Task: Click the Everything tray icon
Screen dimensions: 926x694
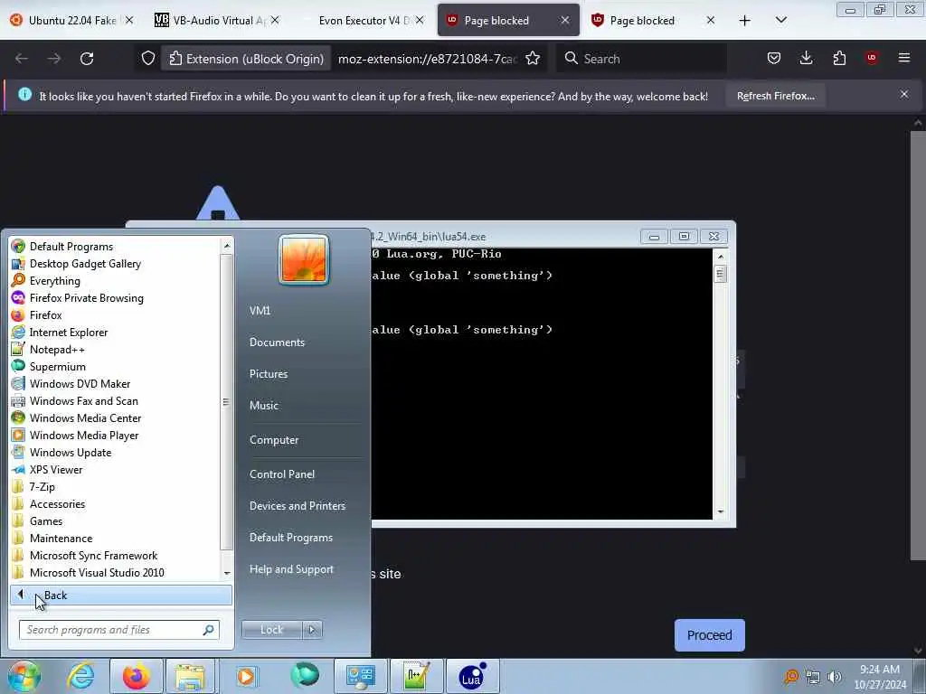Action: coord(791,677)
